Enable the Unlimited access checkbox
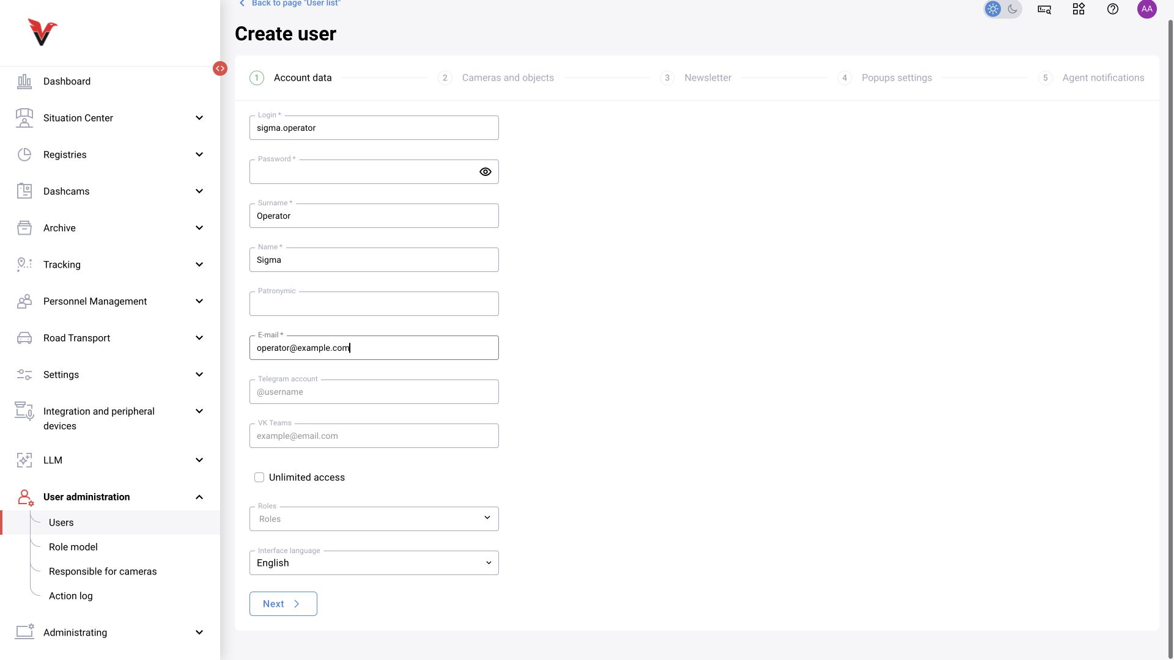 pyautogui.click(x=259, y=477)
